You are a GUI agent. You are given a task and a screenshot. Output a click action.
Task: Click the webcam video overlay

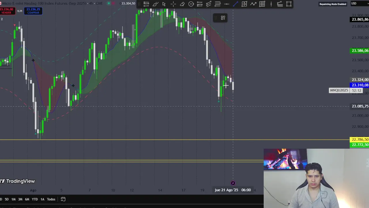pyautogui.click(x=316, y=178)
